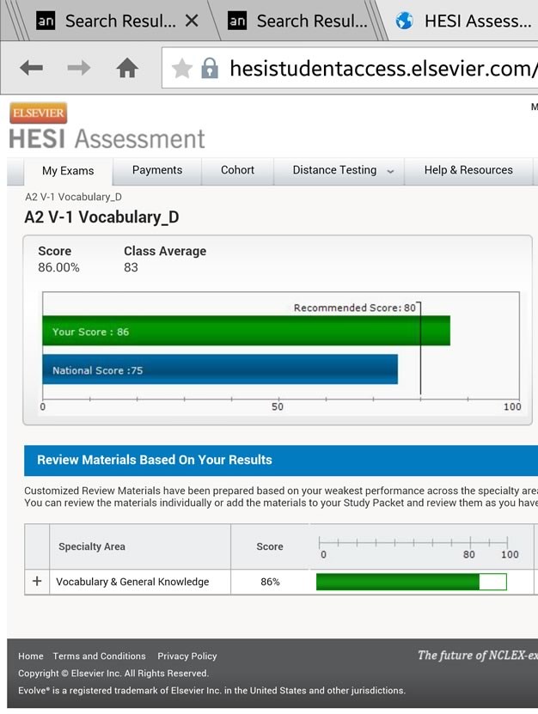Expand Vocabulary & General Knowledge row
Screen dimensions: 538x714
[37, 581]
